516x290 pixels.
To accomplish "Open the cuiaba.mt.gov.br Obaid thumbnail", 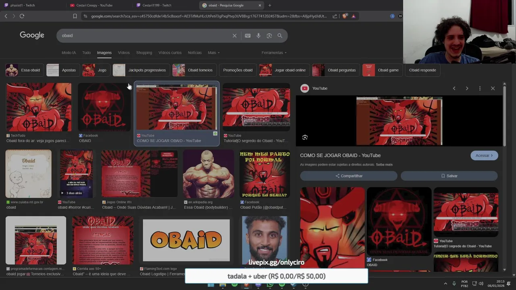I will 28,174.
